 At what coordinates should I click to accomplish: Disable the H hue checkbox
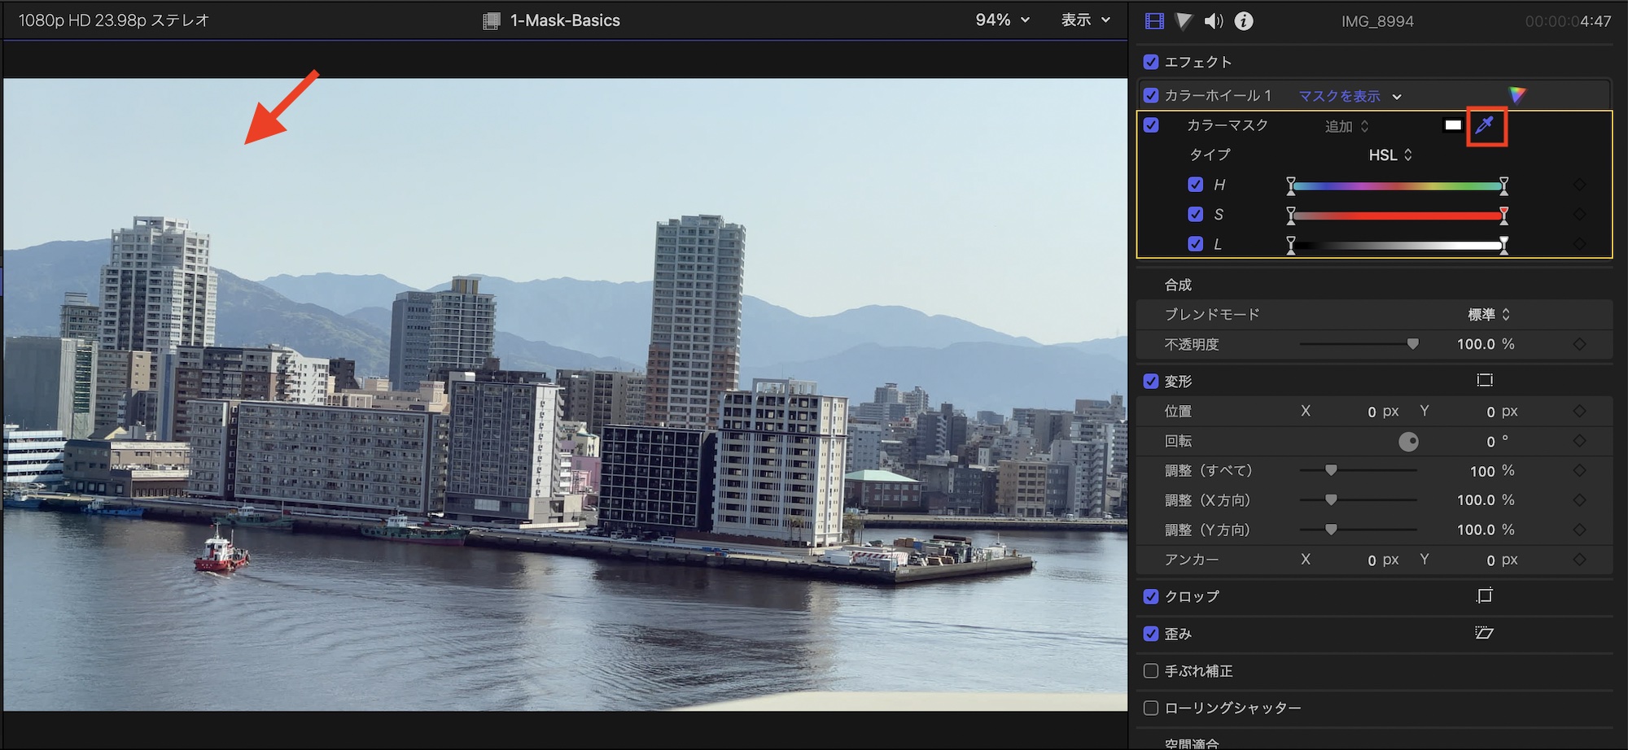(1195, 185)
